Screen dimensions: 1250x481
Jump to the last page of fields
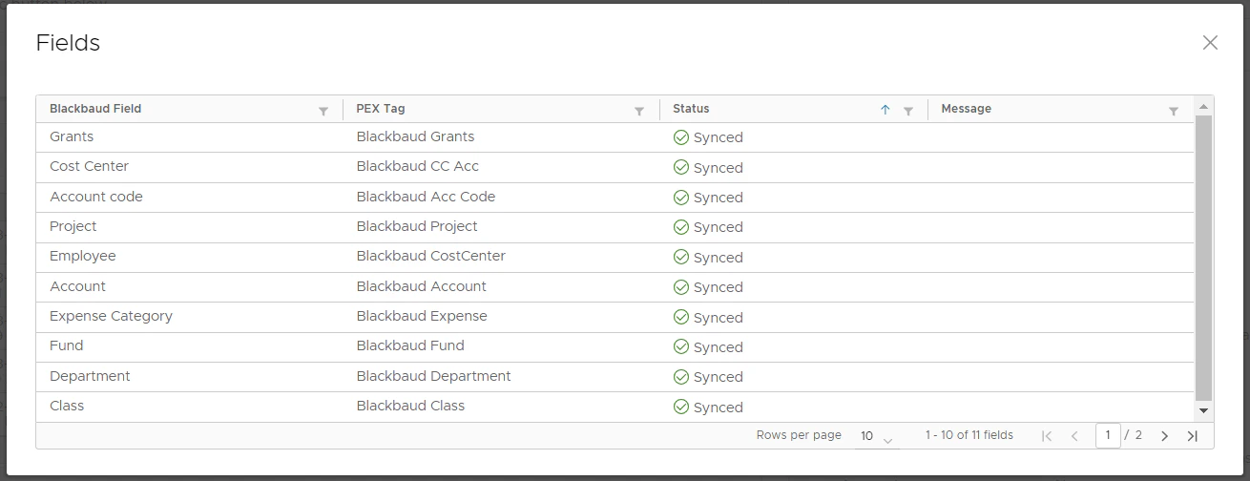click(x=1192, y=436)
